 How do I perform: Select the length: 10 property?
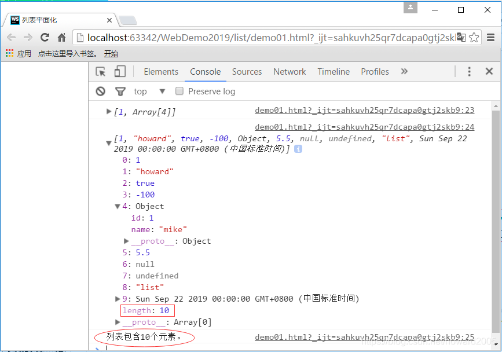[x=146, y=310]
